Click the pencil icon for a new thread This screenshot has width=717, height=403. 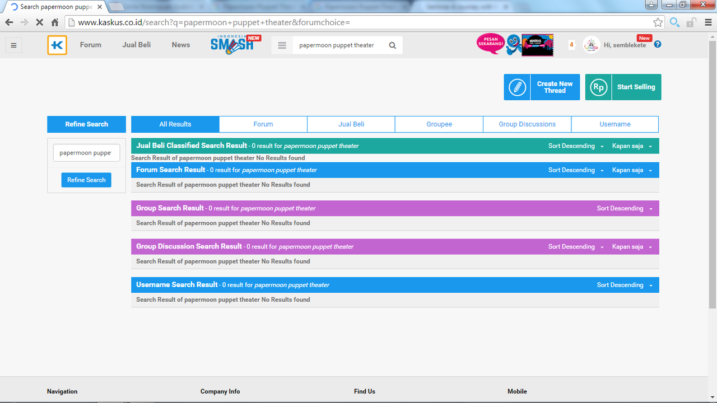[517, 87]
